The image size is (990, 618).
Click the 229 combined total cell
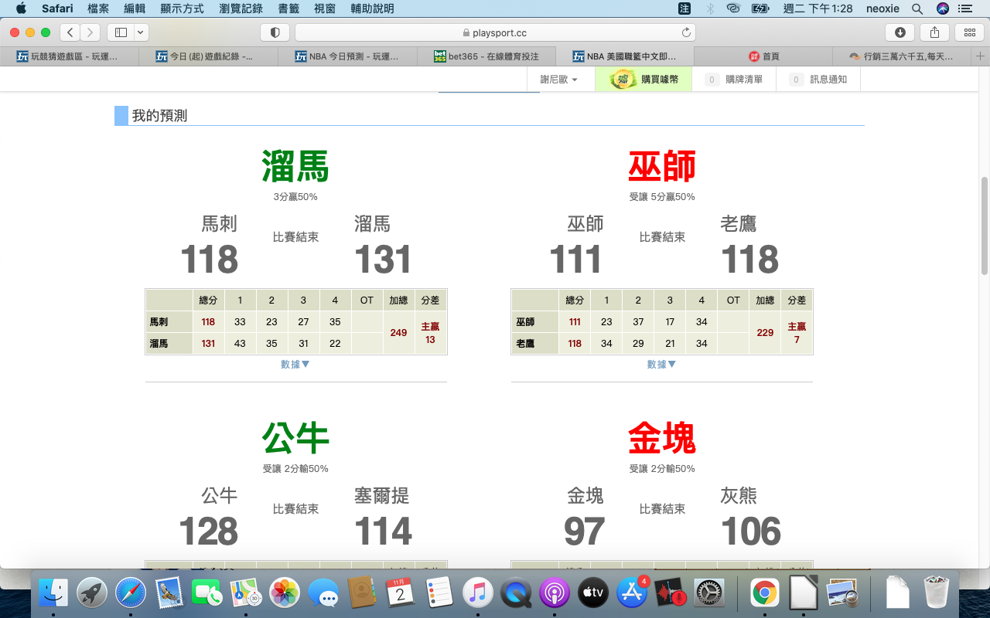(765, 333)
